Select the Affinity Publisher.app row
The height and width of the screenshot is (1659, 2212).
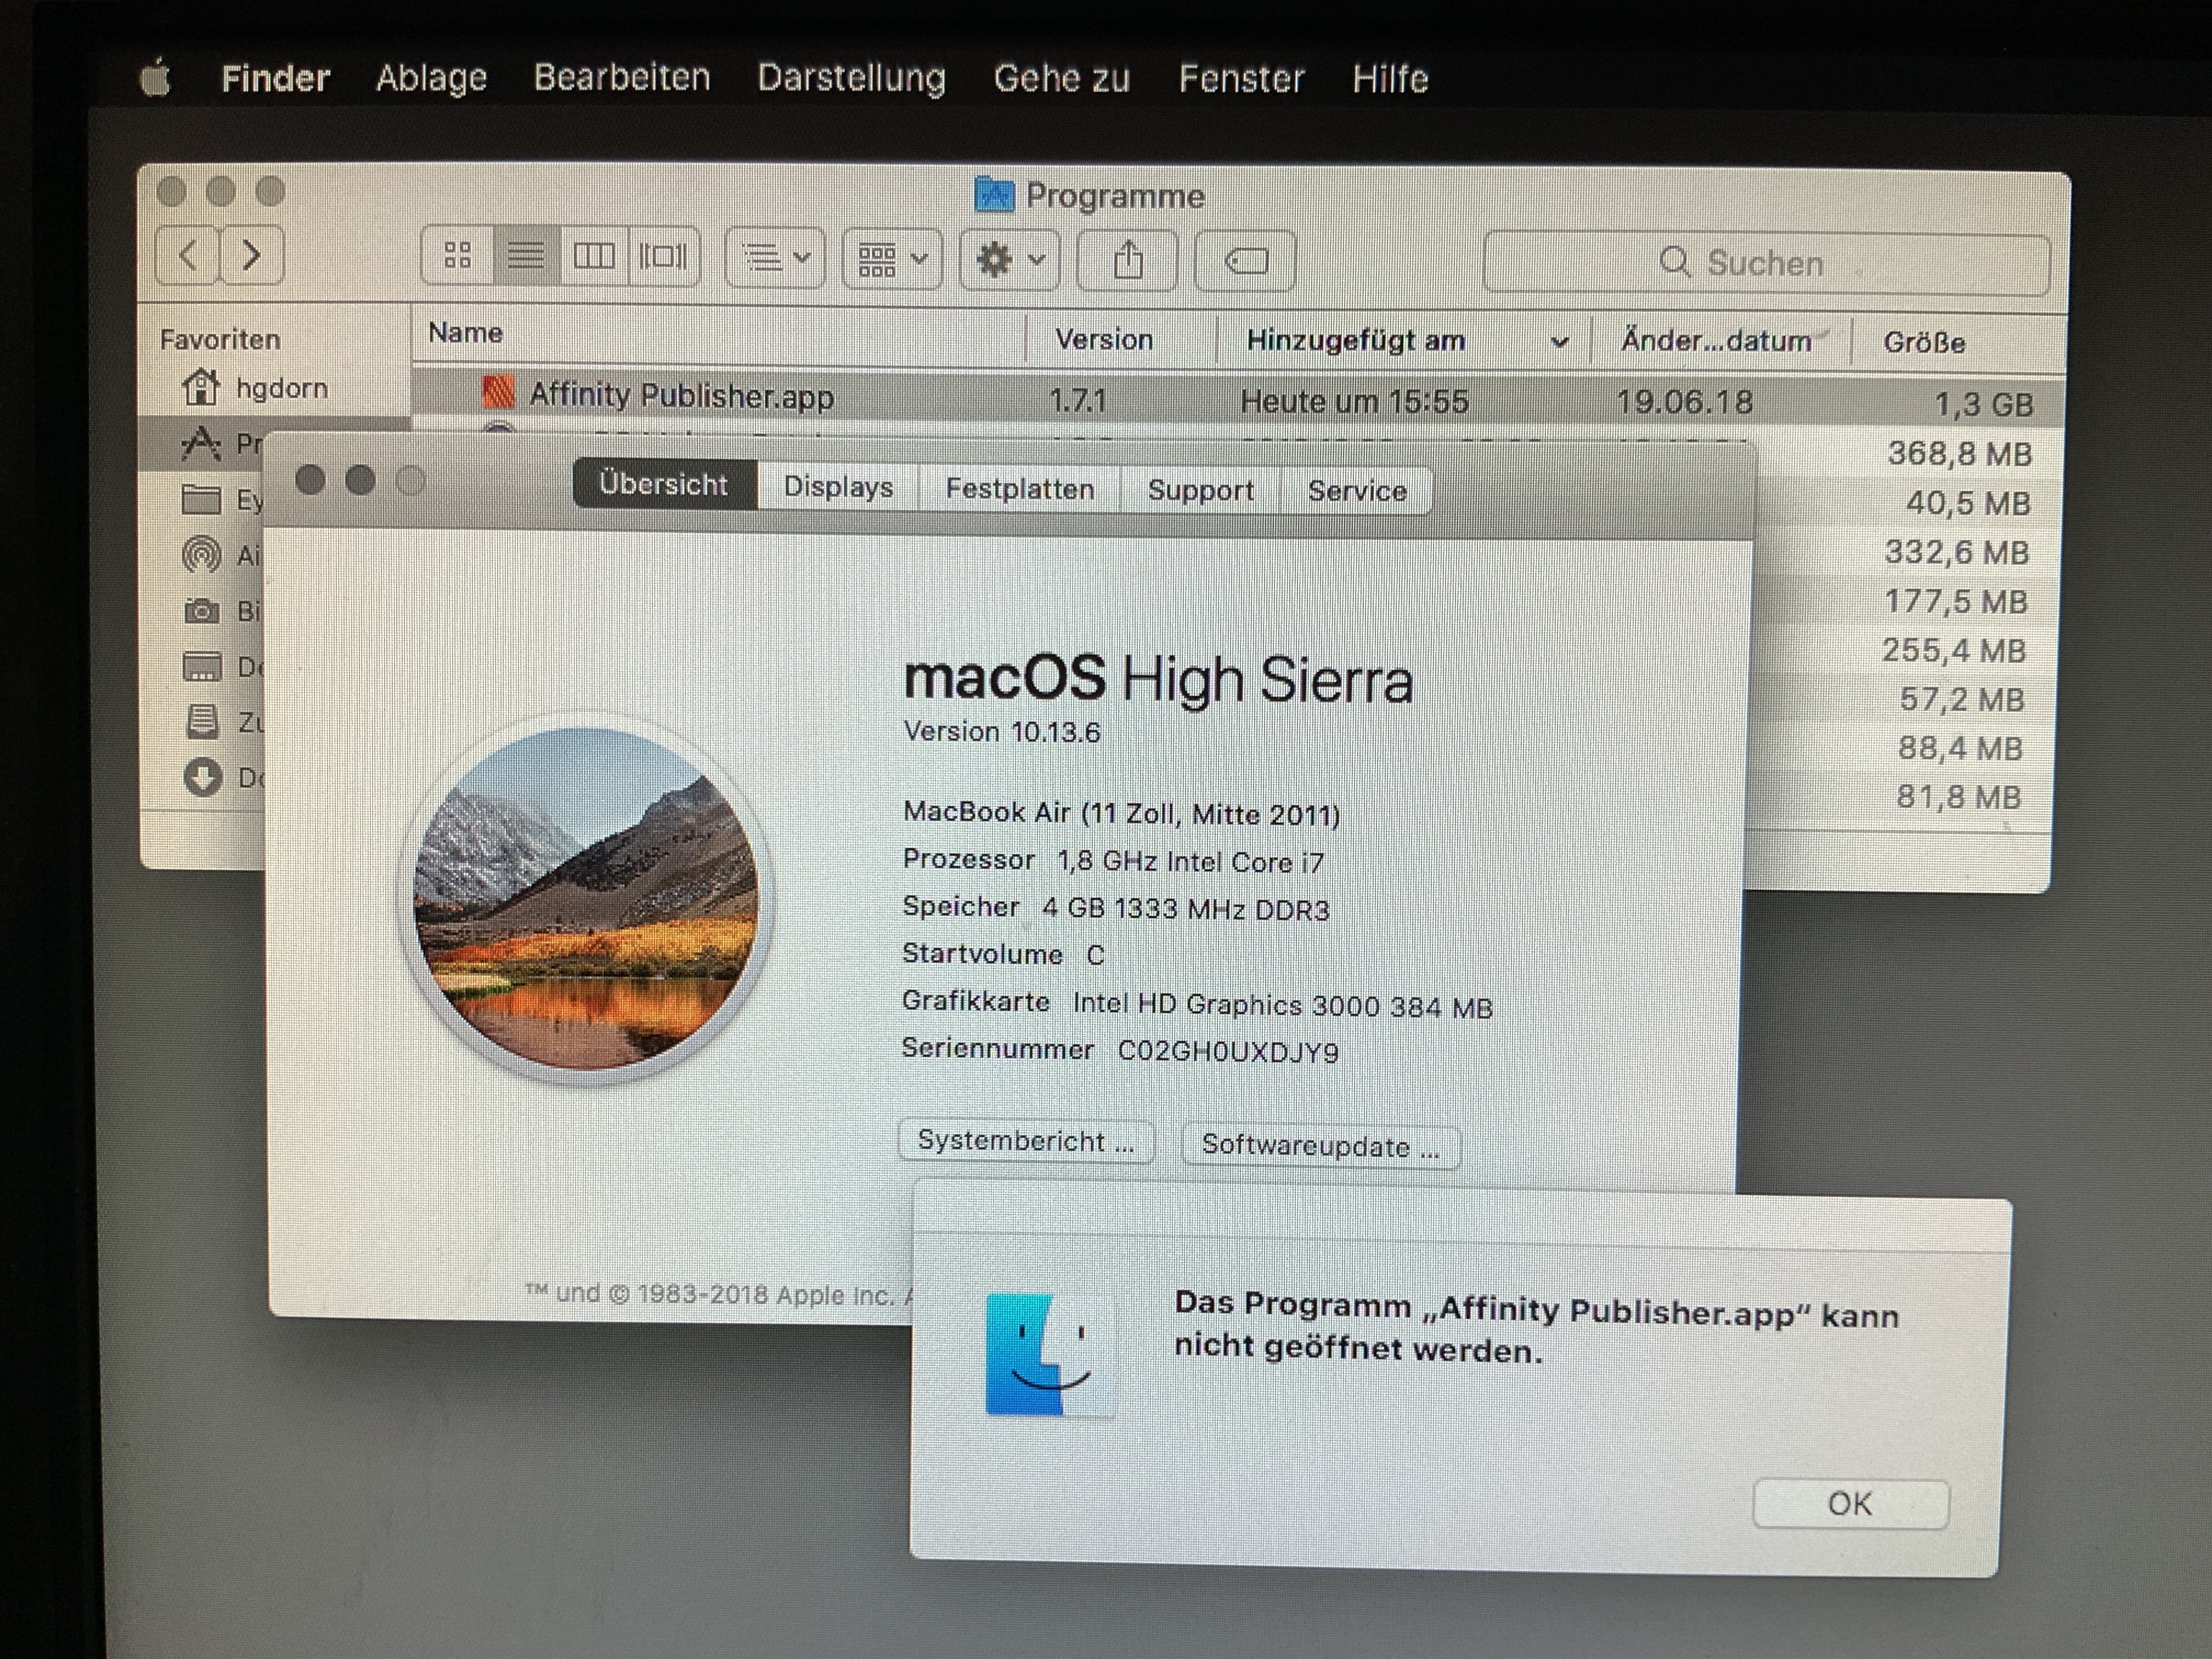coord(1238,400)
